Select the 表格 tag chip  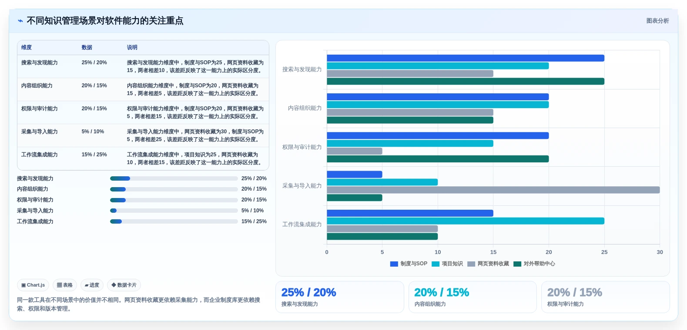65,285
